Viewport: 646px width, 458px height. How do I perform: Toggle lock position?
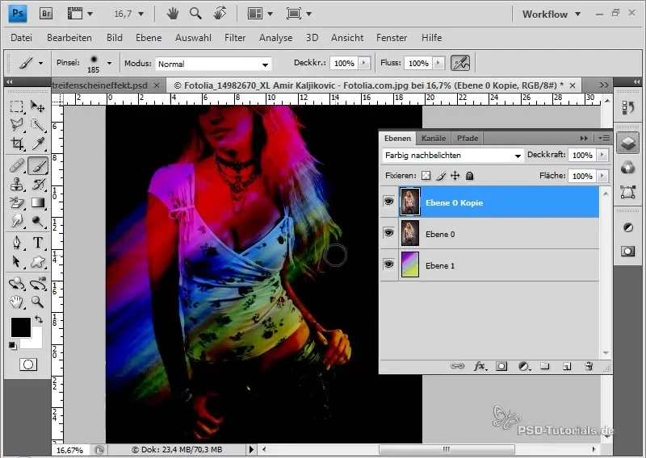(x=455, y=176)
